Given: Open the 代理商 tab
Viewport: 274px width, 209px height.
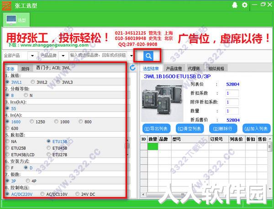Looking at the screenshot, I should tap(194, 68).
